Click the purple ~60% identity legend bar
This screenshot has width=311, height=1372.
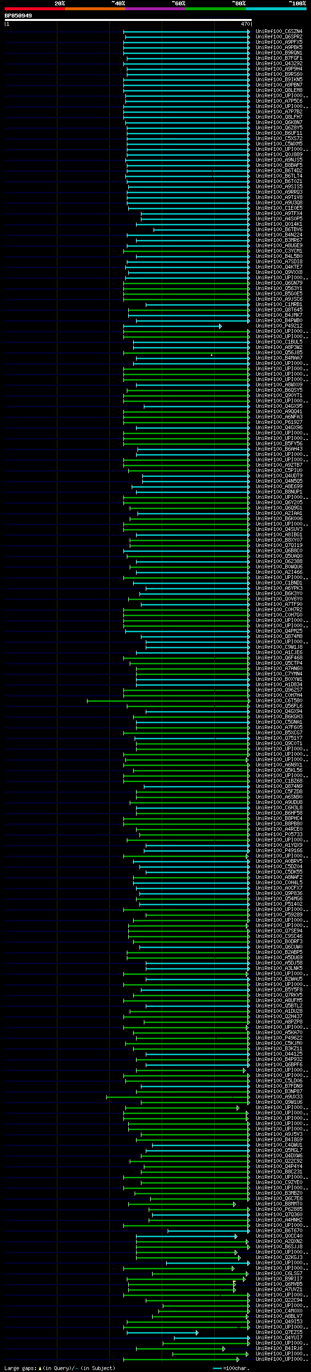(156, 9)
